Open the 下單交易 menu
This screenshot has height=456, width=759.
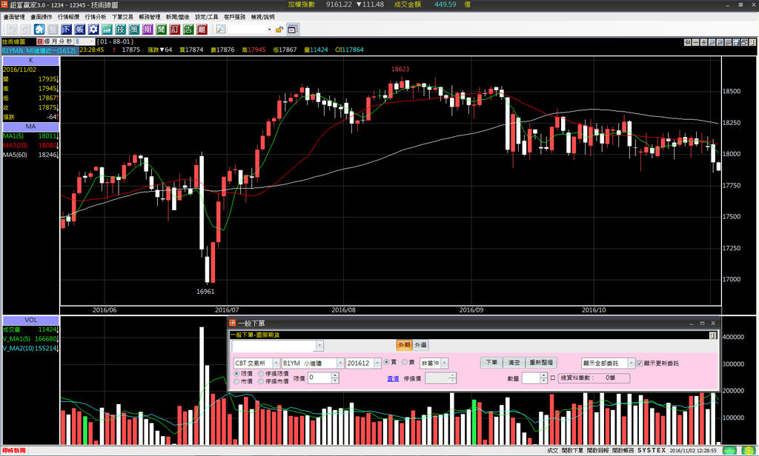click(122, 17)
